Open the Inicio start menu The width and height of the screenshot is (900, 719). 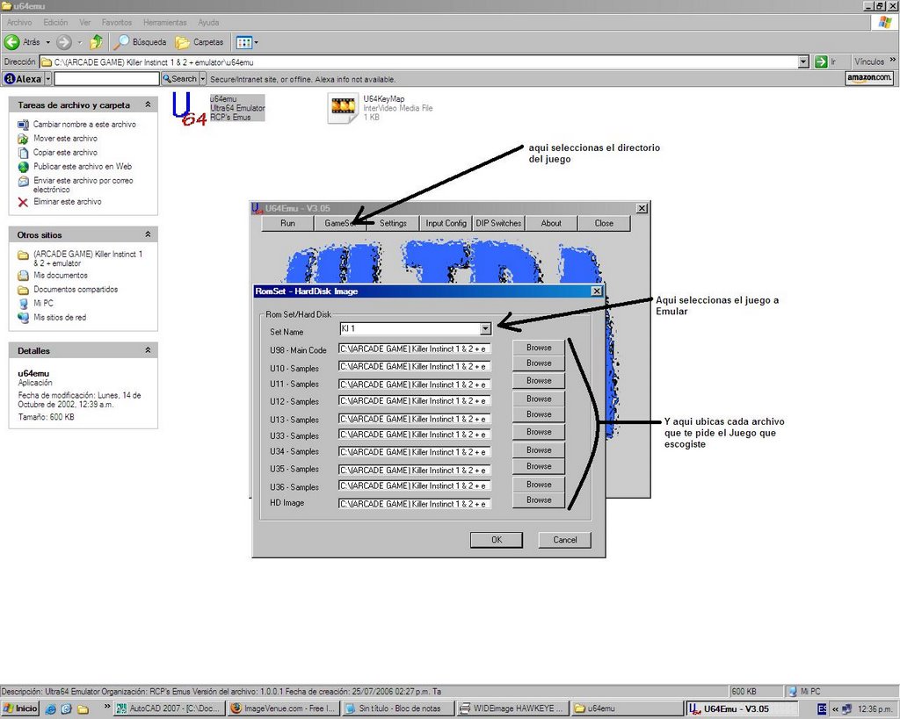pyautogui.click(x=20, y=708)
